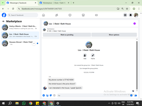Click the Add people icon
Viewport: 142px width, 106px height.
(x=85, y=55)
